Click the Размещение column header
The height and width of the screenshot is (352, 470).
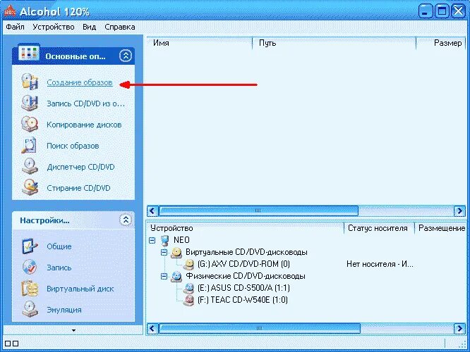click(x=440, y=228)
